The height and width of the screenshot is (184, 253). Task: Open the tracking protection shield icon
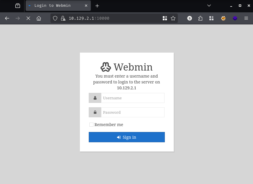coord(55,18)
